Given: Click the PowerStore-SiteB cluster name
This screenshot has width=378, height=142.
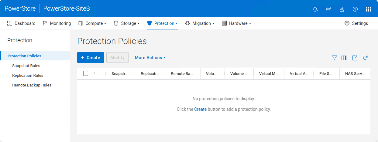Looking at the screenshot, I should click(67, 8).
